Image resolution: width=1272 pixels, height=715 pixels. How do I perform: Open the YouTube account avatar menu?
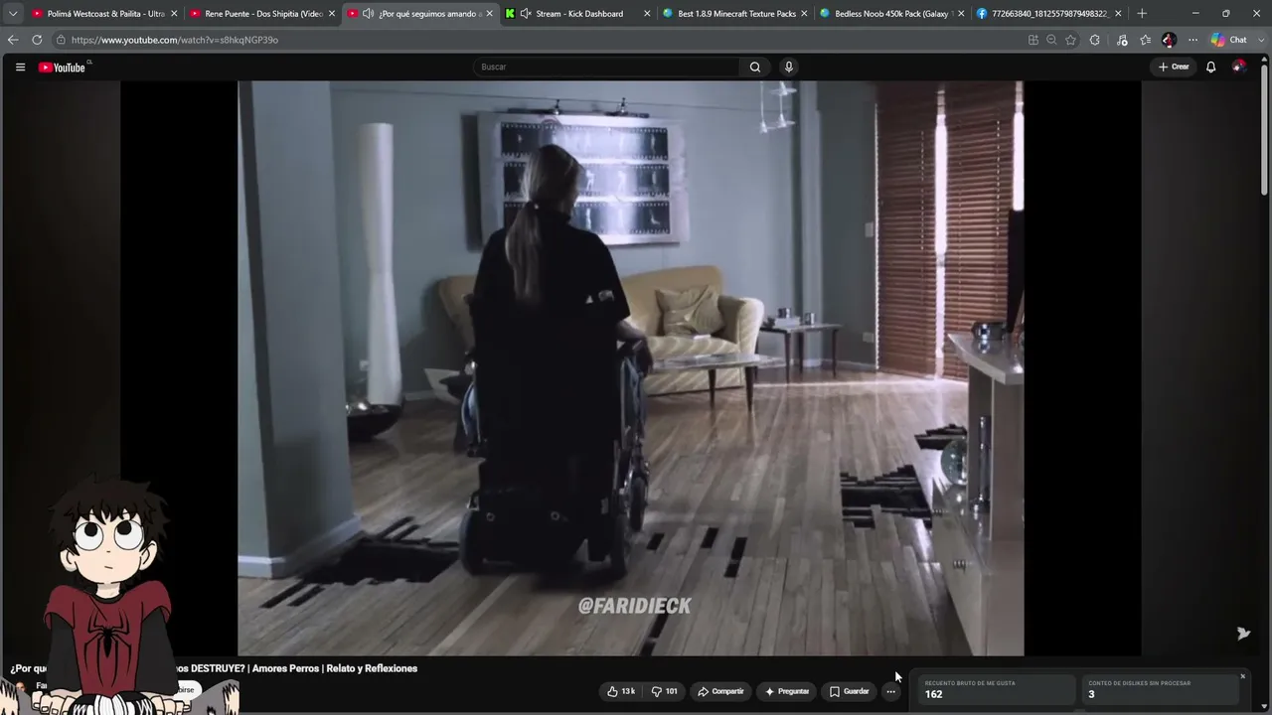click(x=1239, y=67)
